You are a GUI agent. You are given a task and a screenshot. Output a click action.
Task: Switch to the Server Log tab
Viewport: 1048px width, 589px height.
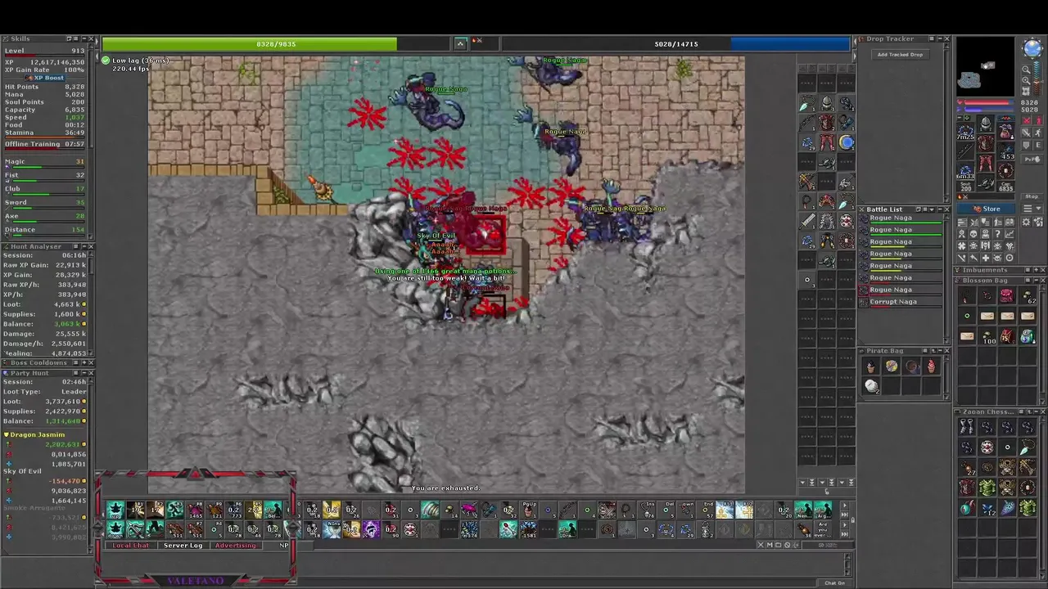click(x=183, y=545)
